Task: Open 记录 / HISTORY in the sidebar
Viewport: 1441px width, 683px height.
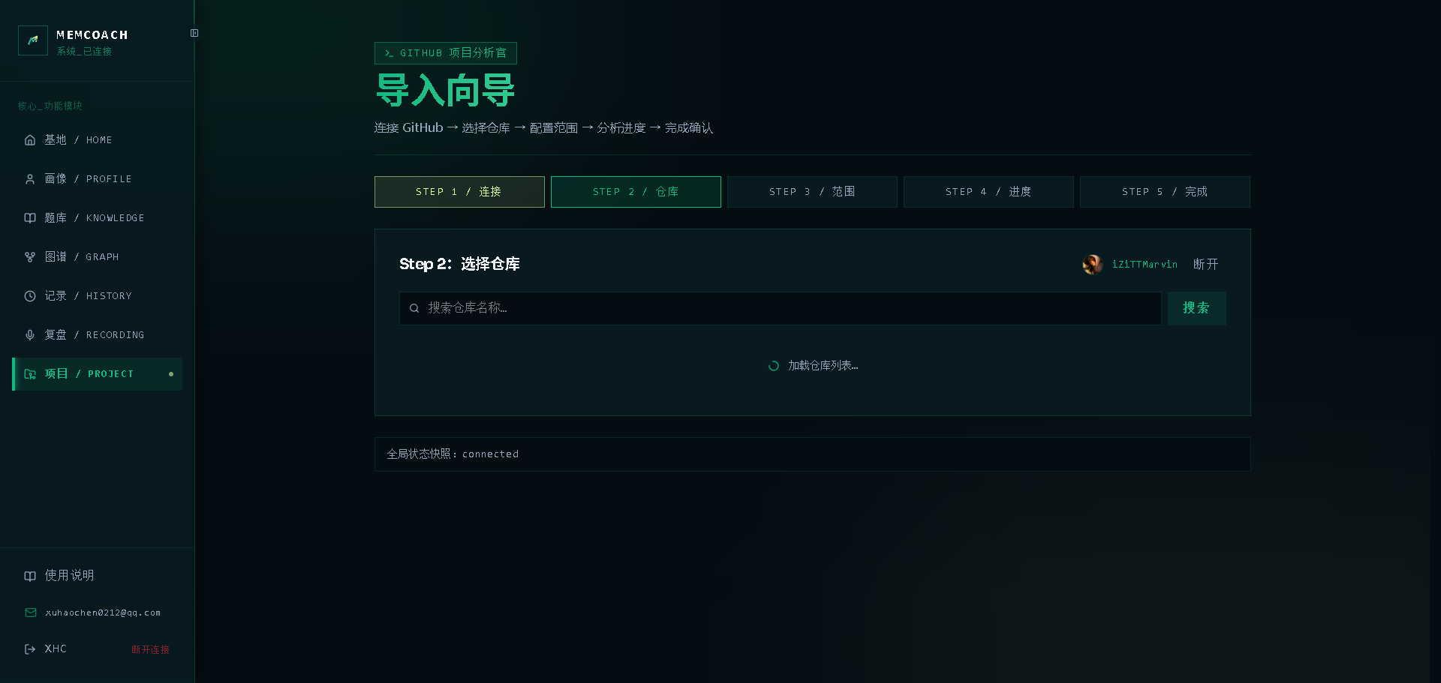Action: tap(98, 296)
